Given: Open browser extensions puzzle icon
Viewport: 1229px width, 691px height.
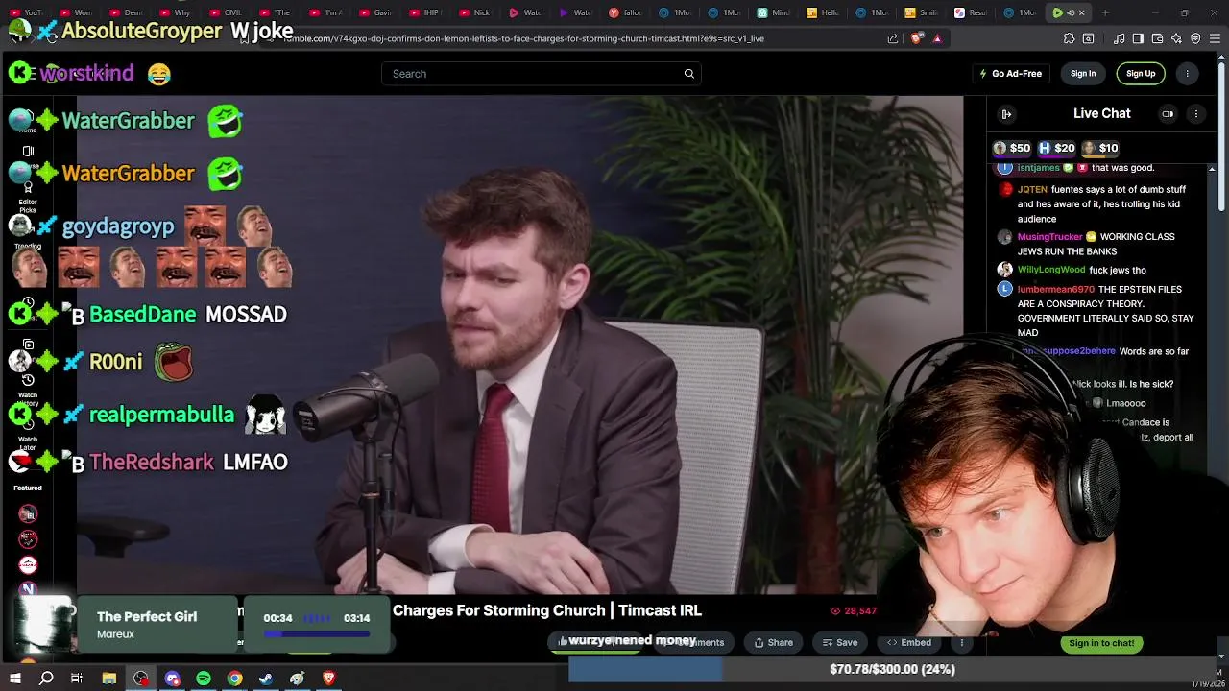Looking at the screenshot, I should (x=1069, y=38).
